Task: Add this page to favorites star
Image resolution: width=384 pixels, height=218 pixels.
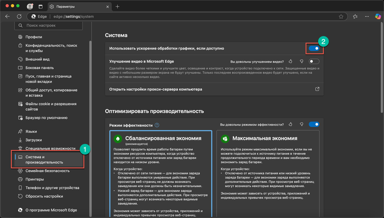Action: [x=341, y=17]
